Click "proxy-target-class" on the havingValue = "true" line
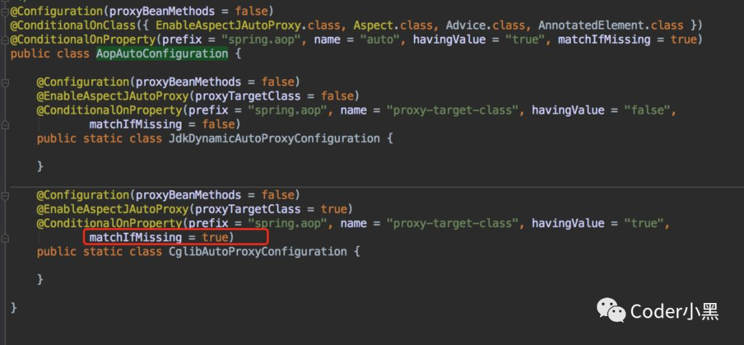This screenshot has width=744, height=345. pos(452,223)
